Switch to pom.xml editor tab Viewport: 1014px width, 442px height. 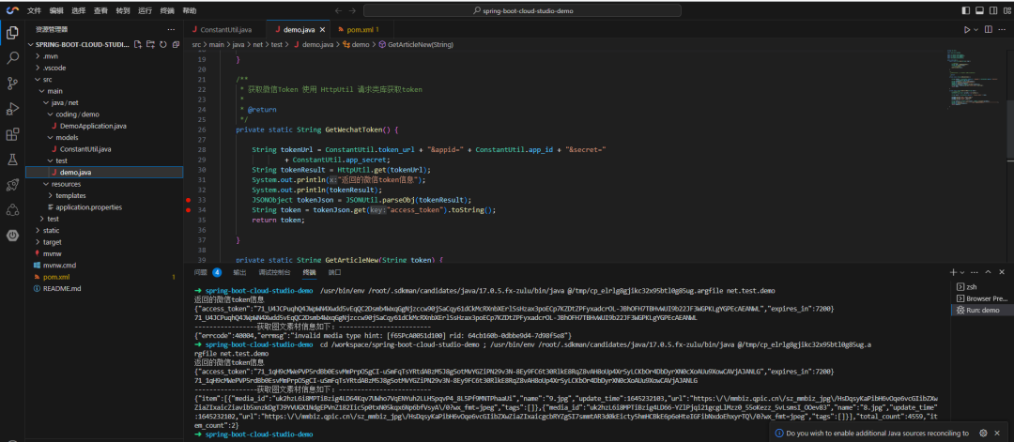tap(362, 30)
